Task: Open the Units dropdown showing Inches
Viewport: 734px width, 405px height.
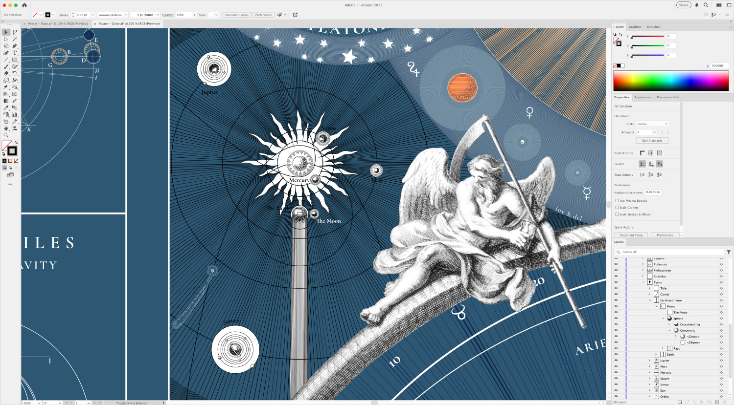Action: (652, 124)
